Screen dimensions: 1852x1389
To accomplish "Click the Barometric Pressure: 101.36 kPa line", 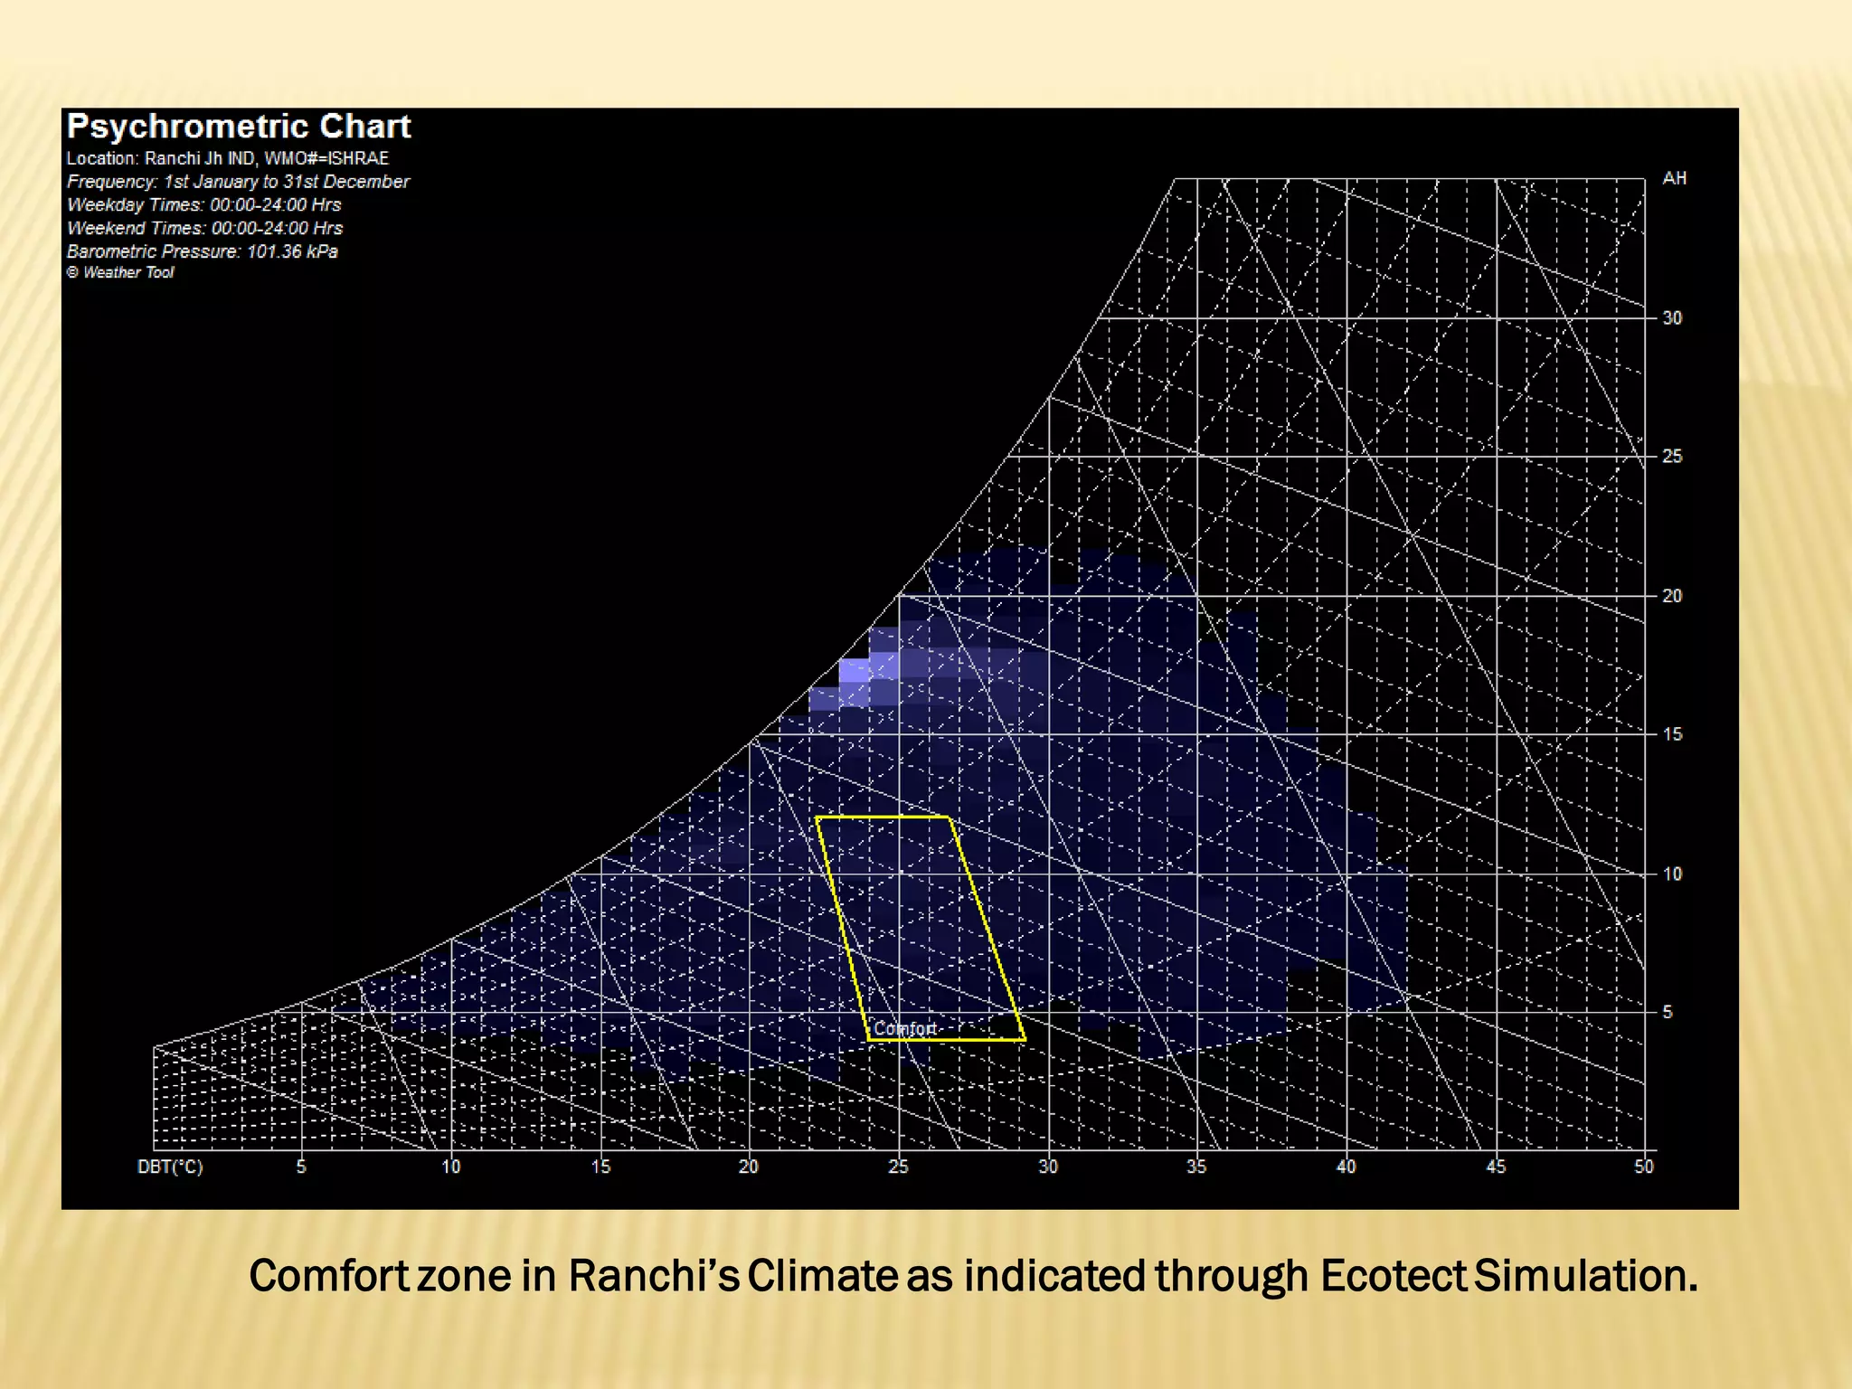I will point(203,251).
